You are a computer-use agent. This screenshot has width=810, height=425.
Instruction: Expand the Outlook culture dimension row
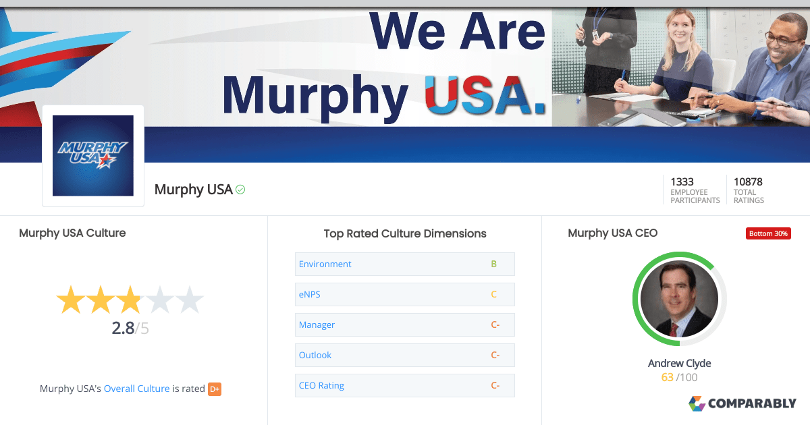tap(314, 355)
